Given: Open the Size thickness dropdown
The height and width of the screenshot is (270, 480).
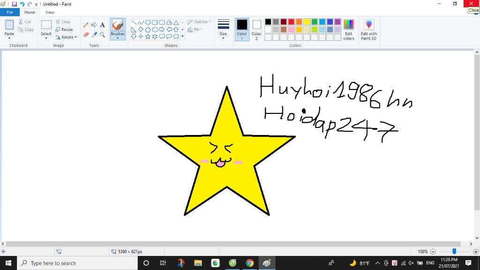Looking at the screenshot, I should tap(223, 30).
